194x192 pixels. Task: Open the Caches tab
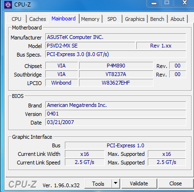coord(38,19)
